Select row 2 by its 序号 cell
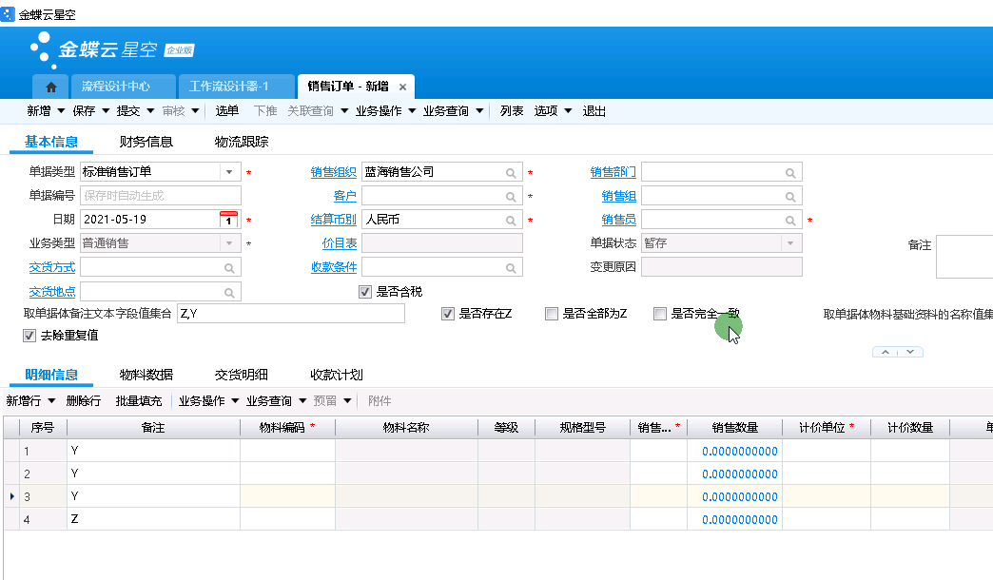 [x=43, y=474]
